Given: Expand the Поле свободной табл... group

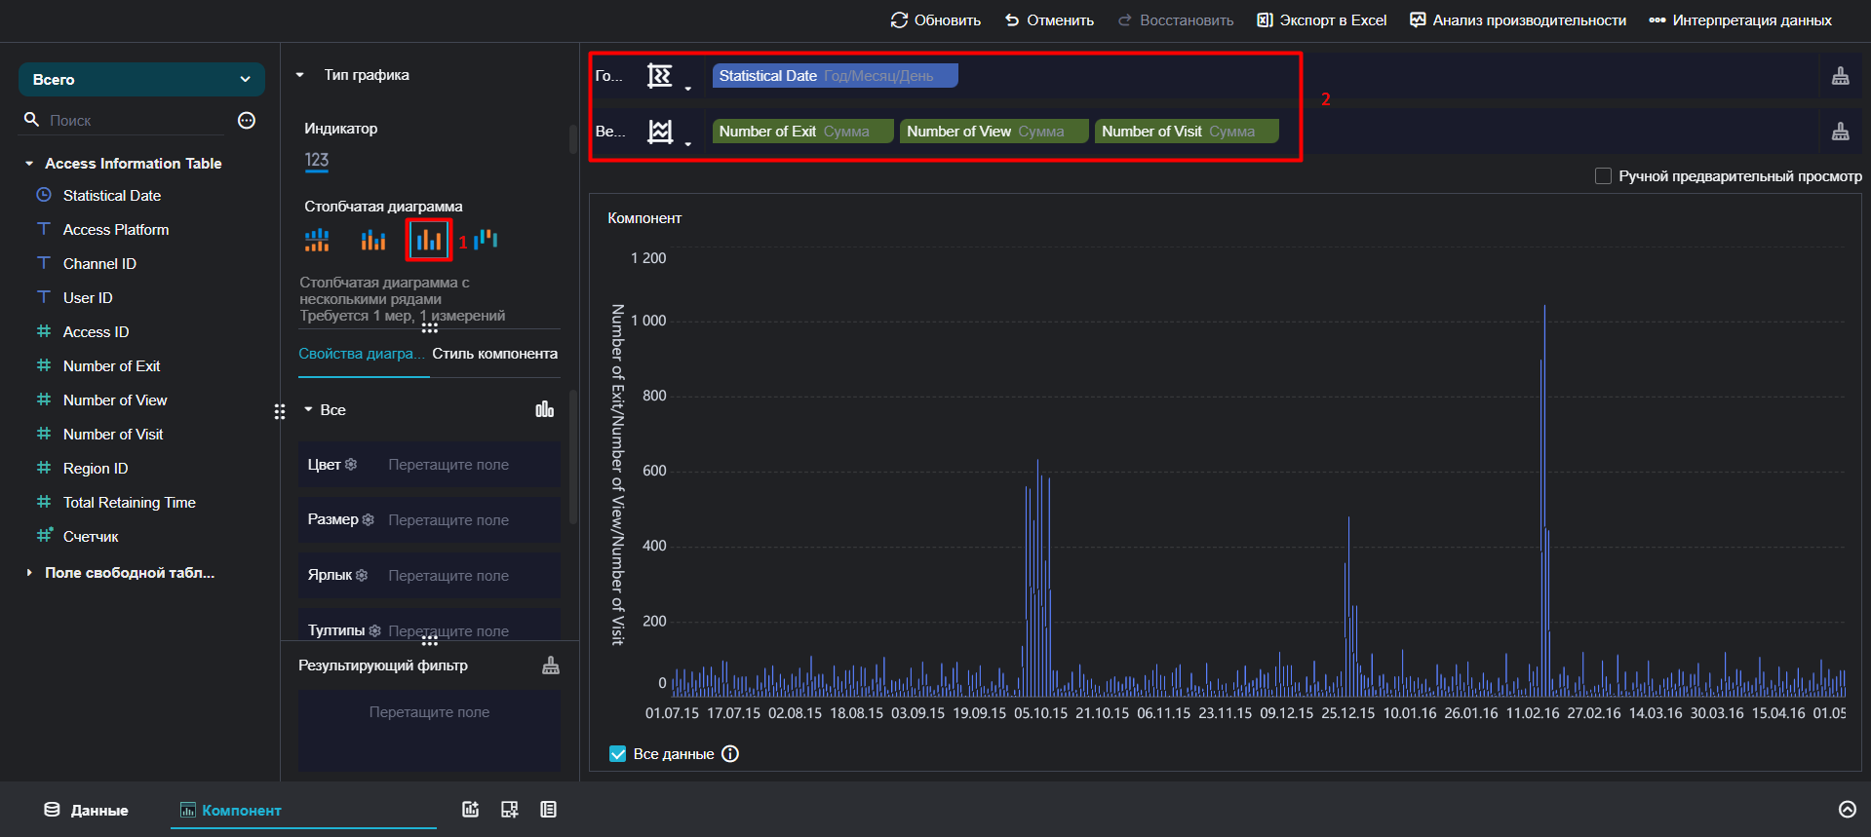Looking at the screenshot, I should coord(29,573).
